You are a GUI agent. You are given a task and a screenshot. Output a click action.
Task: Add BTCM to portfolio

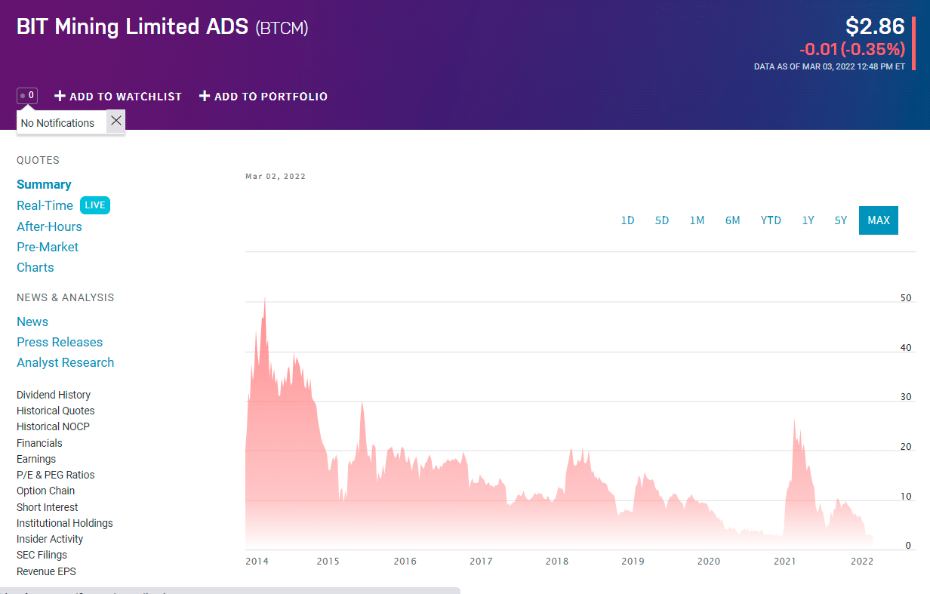(263, 97)
